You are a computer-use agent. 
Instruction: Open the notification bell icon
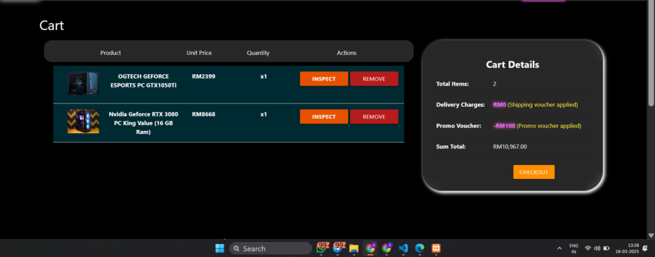pos(645,249)
